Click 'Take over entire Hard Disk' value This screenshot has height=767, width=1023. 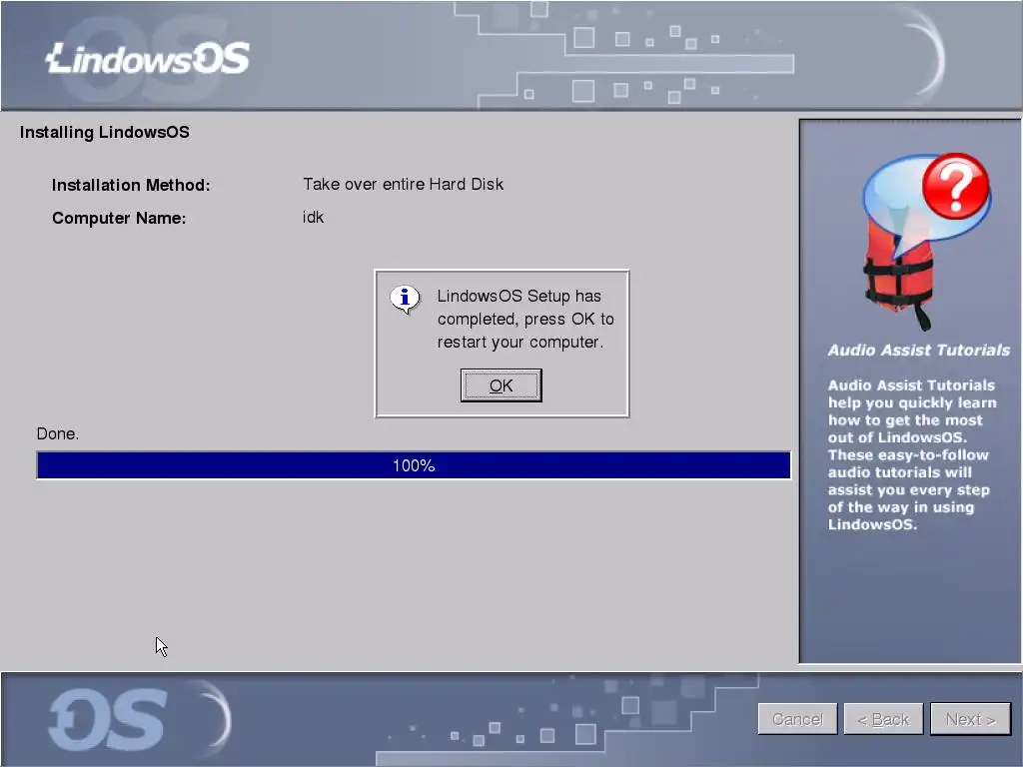click(x=404, y=184)
